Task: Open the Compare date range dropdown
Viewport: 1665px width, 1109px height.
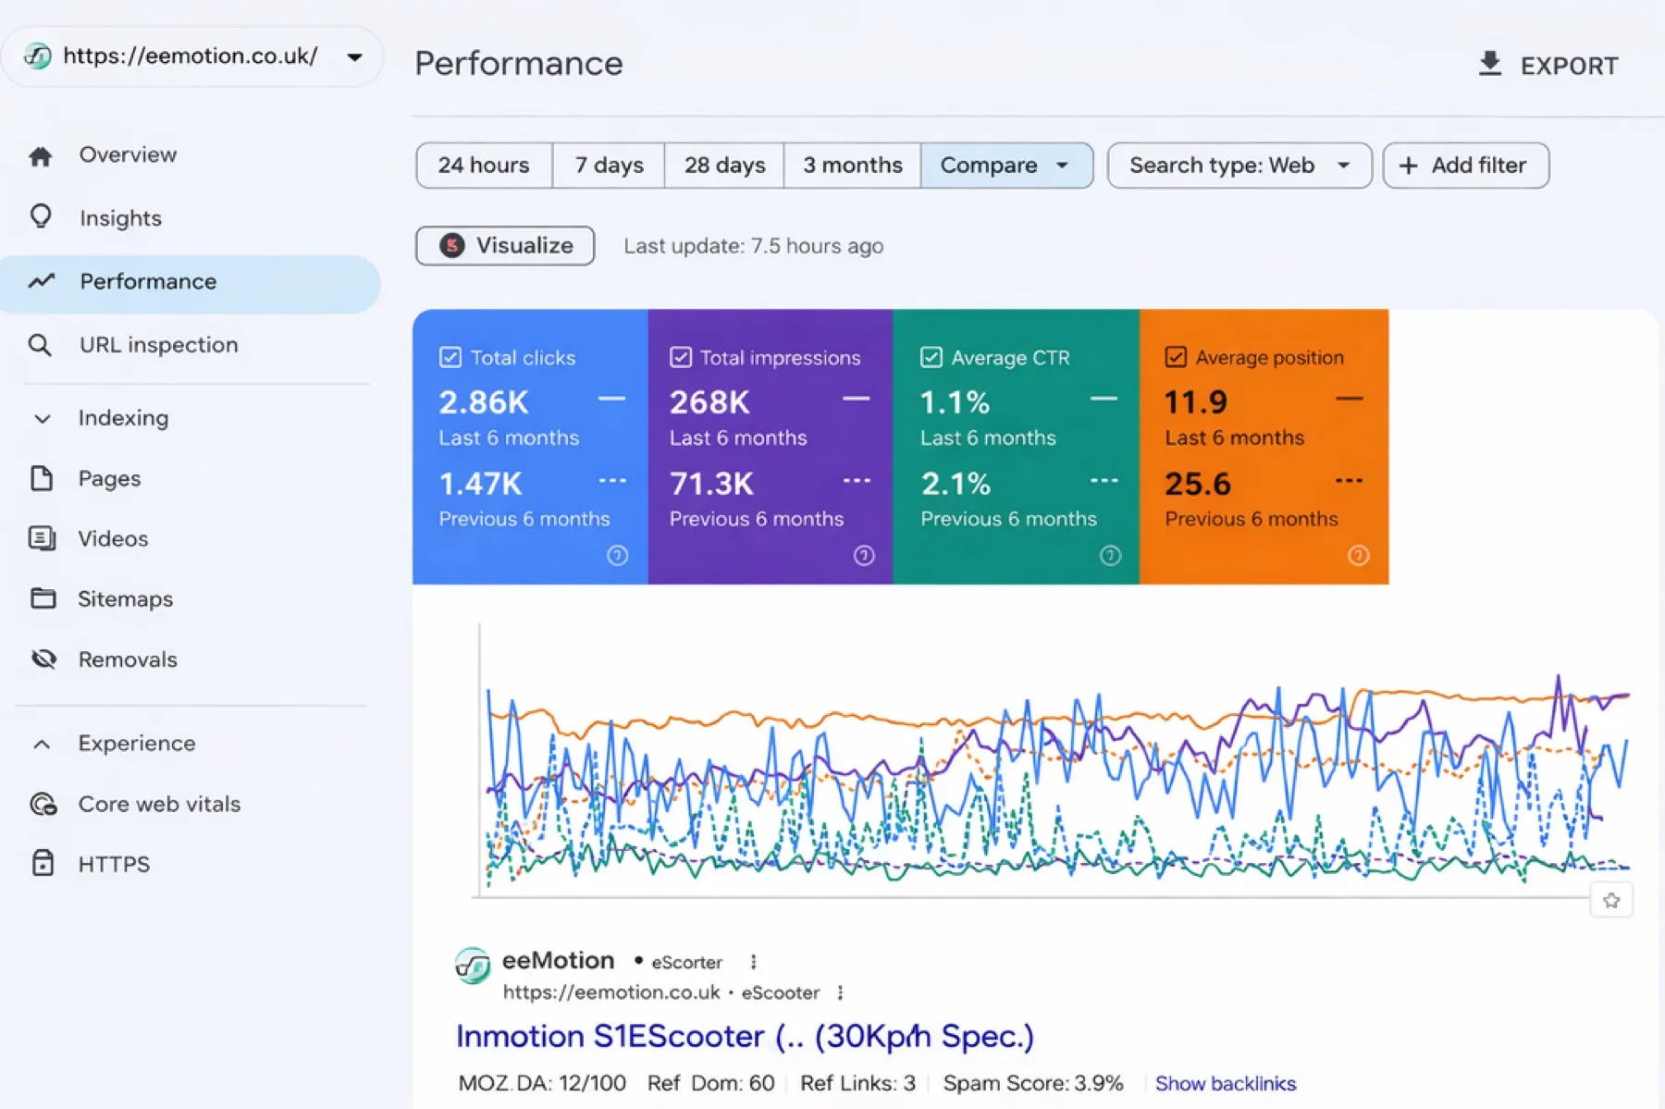Action: pyautogui.click(x=1006, y=166)
